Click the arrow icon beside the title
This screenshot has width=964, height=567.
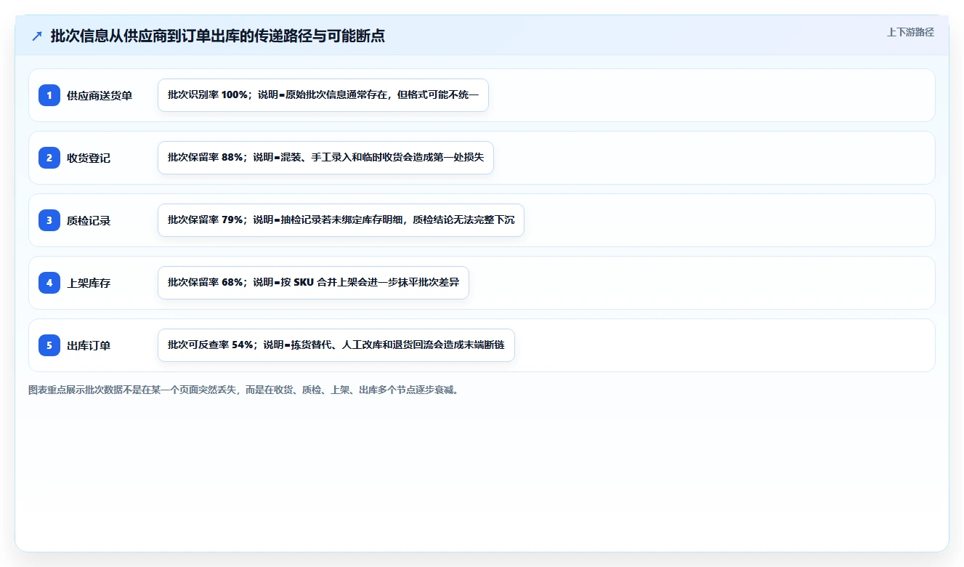pos(37,36)
